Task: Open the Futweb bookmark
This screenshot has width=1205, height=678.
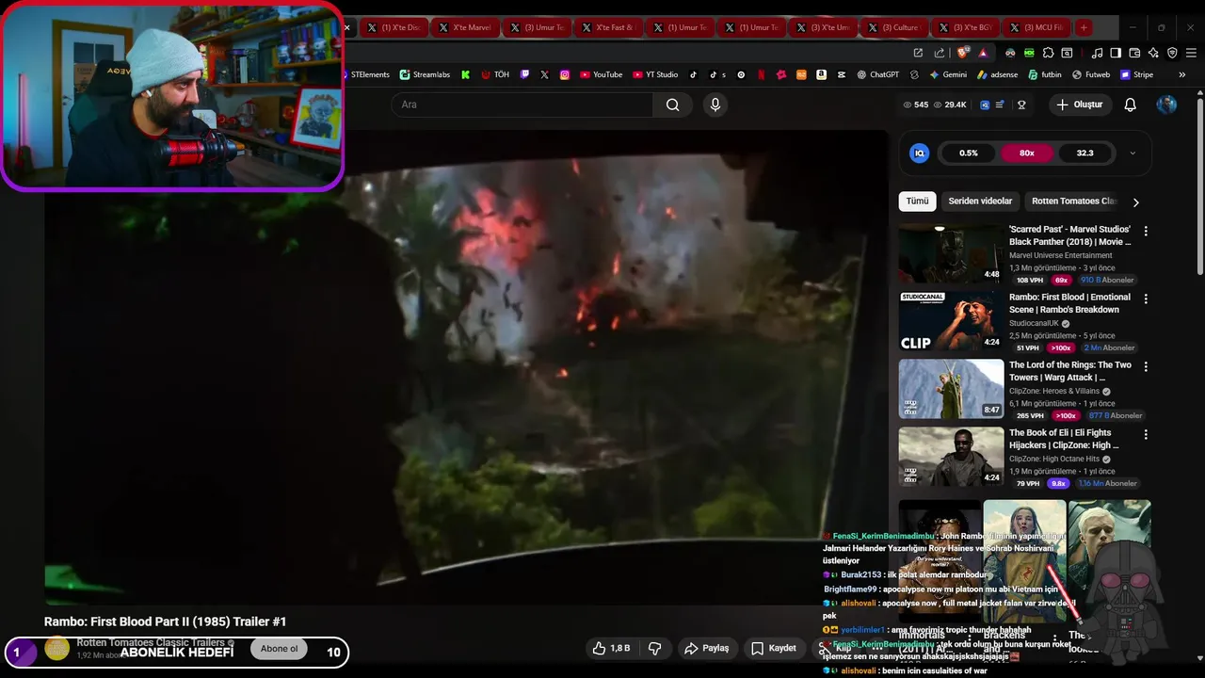Action: pyautogui.click(x=1090, y=74)
